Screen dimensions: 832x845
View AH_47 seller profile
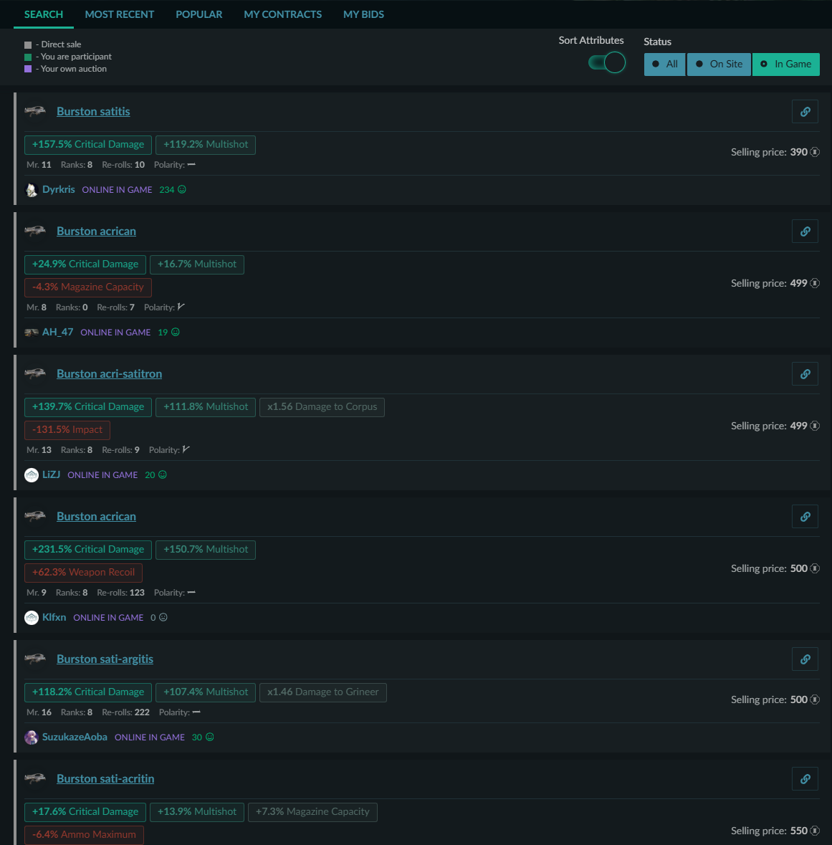[57, 333]
